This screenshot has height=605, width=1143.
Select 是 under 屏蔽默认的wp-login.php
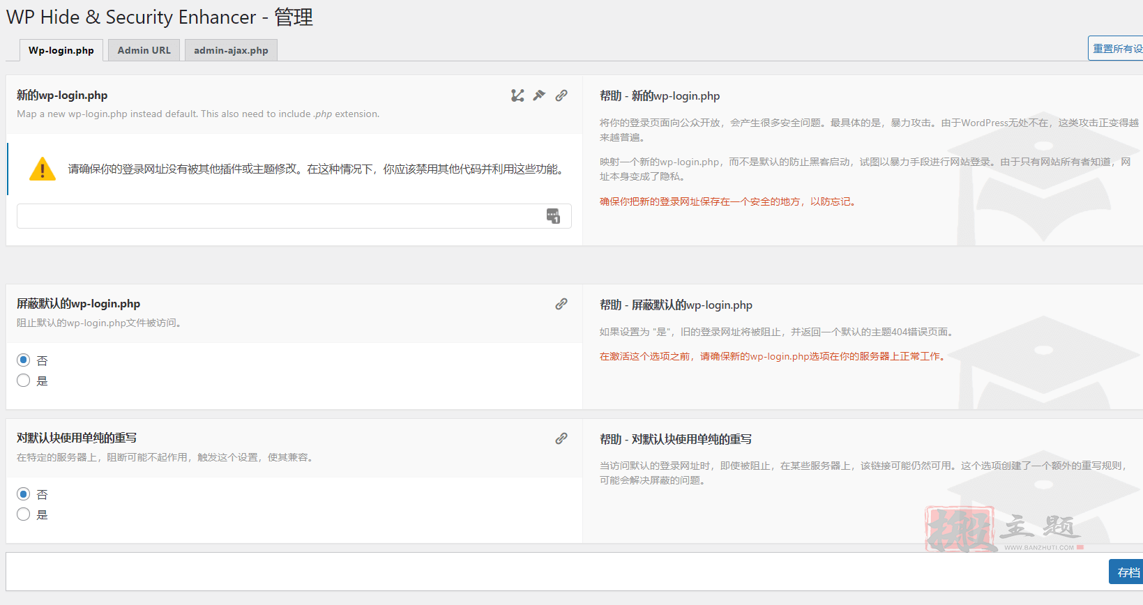click(24, 381)
